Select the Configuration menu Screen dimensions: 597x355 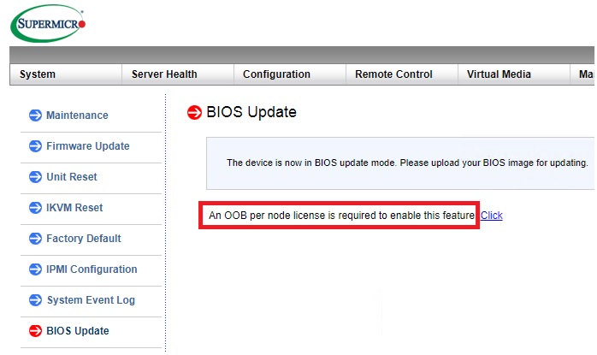276,74
